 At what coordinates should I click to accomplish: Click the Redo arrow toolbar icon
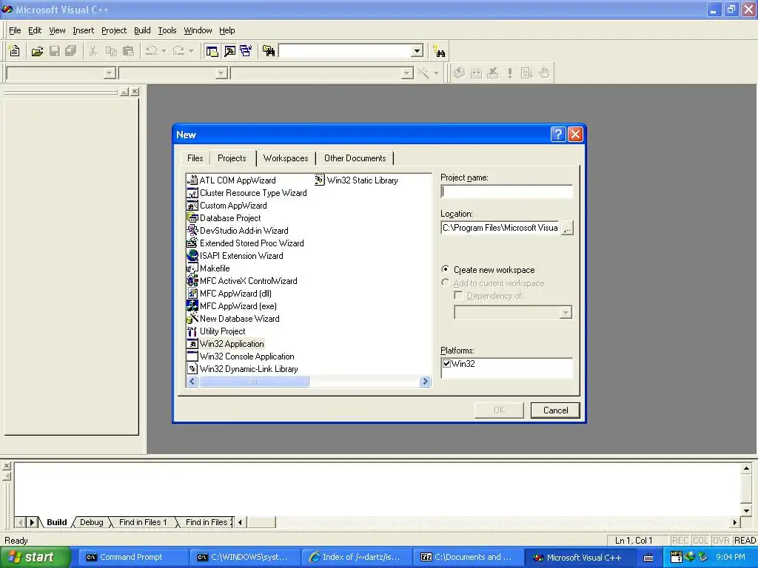[178, 51]
